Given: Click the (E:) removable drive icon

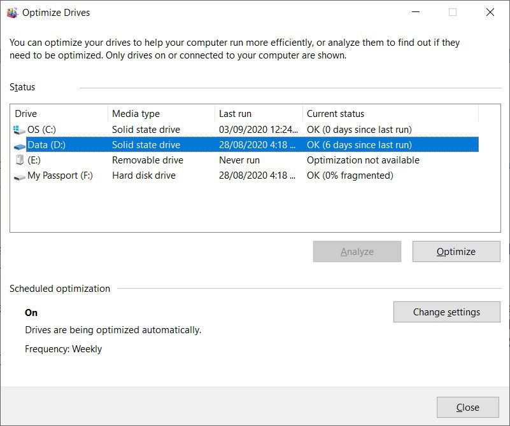Looking at the screenshot, I should coord(19,160).
